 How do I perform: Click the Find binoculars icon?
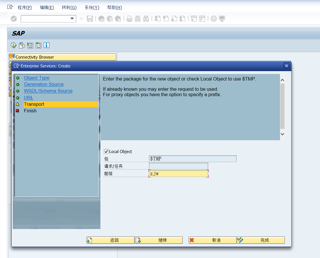138,18
